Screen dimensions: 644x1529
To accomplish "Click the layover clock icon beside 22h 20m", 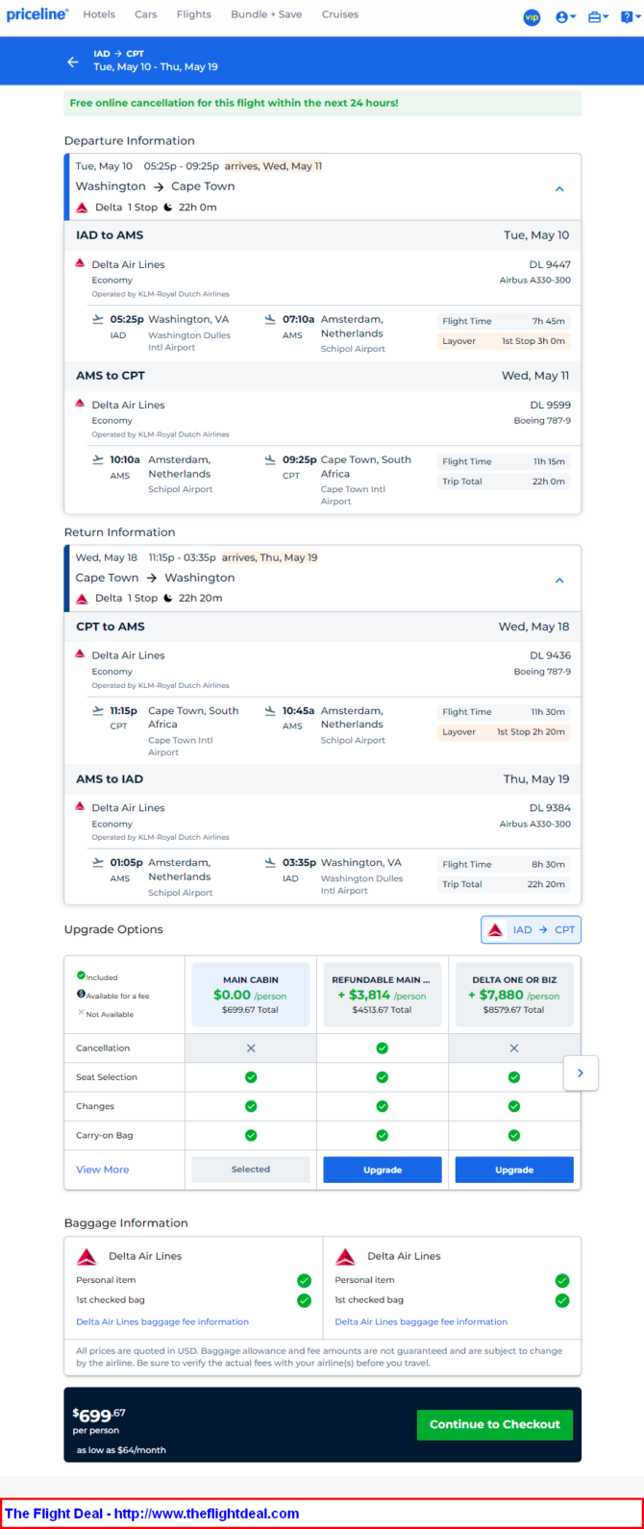I will 168,598.
